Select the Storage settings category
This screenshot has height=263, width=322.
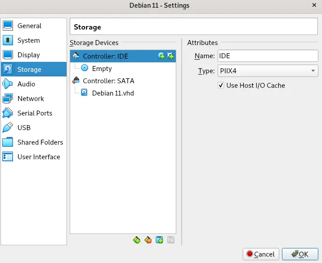click(34, 69)
